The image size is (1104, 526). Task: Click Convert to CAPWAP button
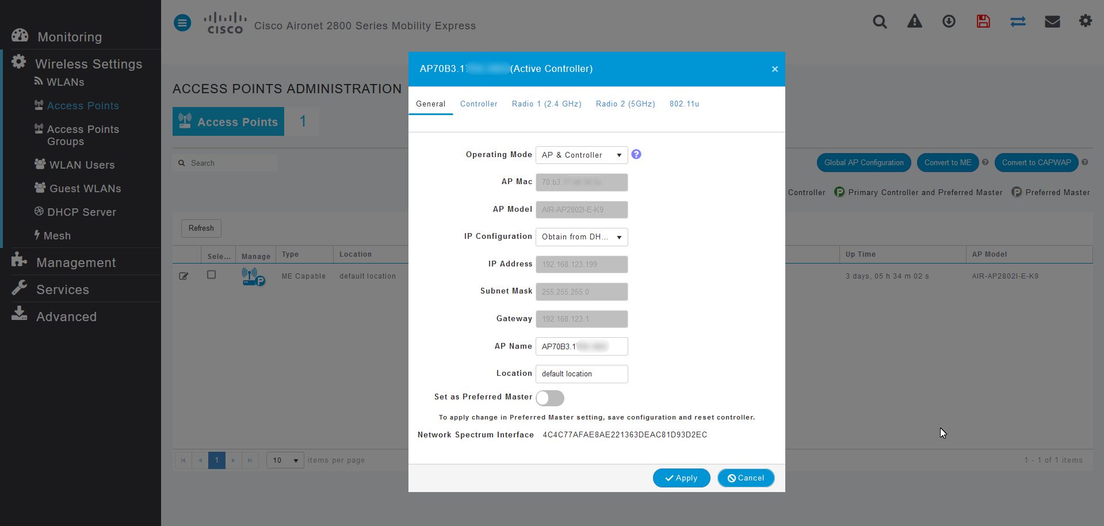(1037, 163)
